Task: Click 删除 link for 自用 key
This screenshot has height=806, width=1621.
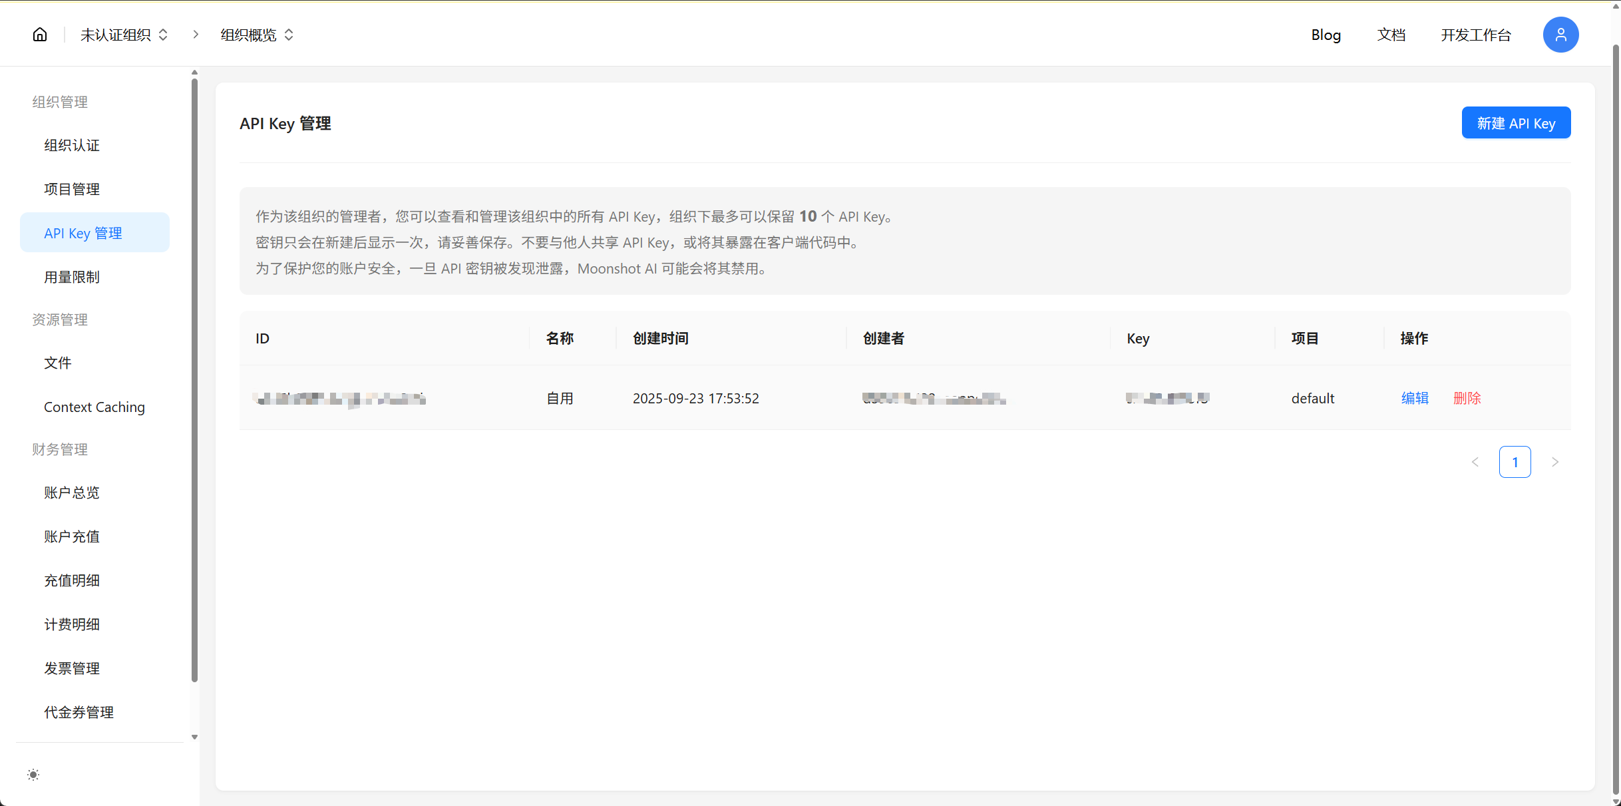Action: coord(1467,398)
